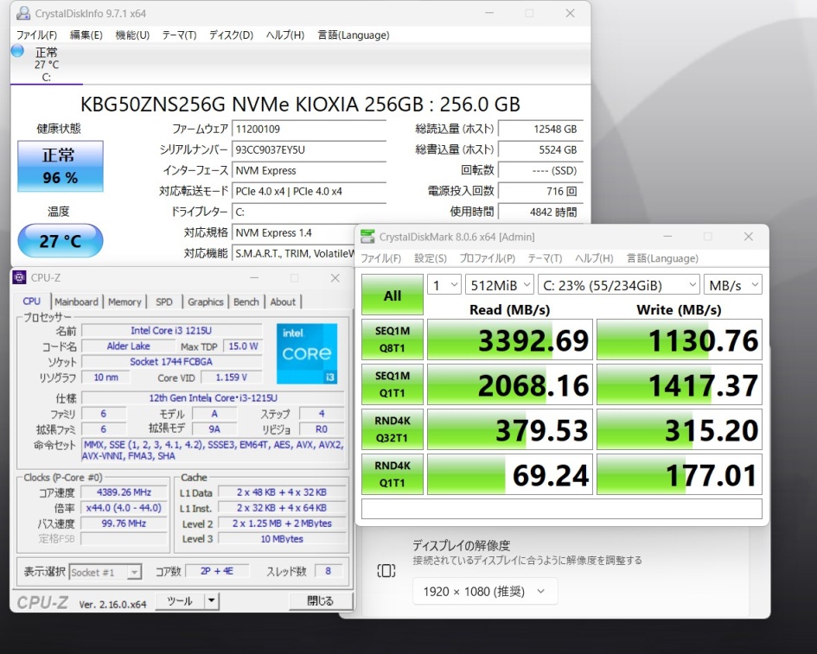Open the 512MiB test size dropdown
Image resolution: width=817 pixels, height=654 pixels.
click(x=498, y=284)
